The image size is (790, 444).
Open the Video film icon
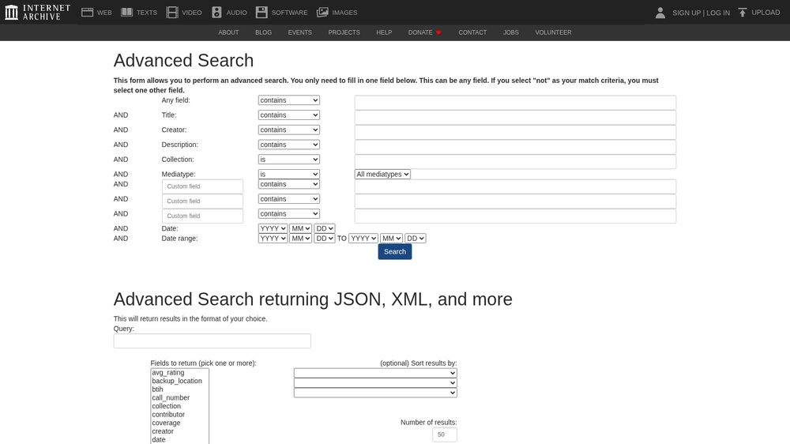(x=172, y=12)
